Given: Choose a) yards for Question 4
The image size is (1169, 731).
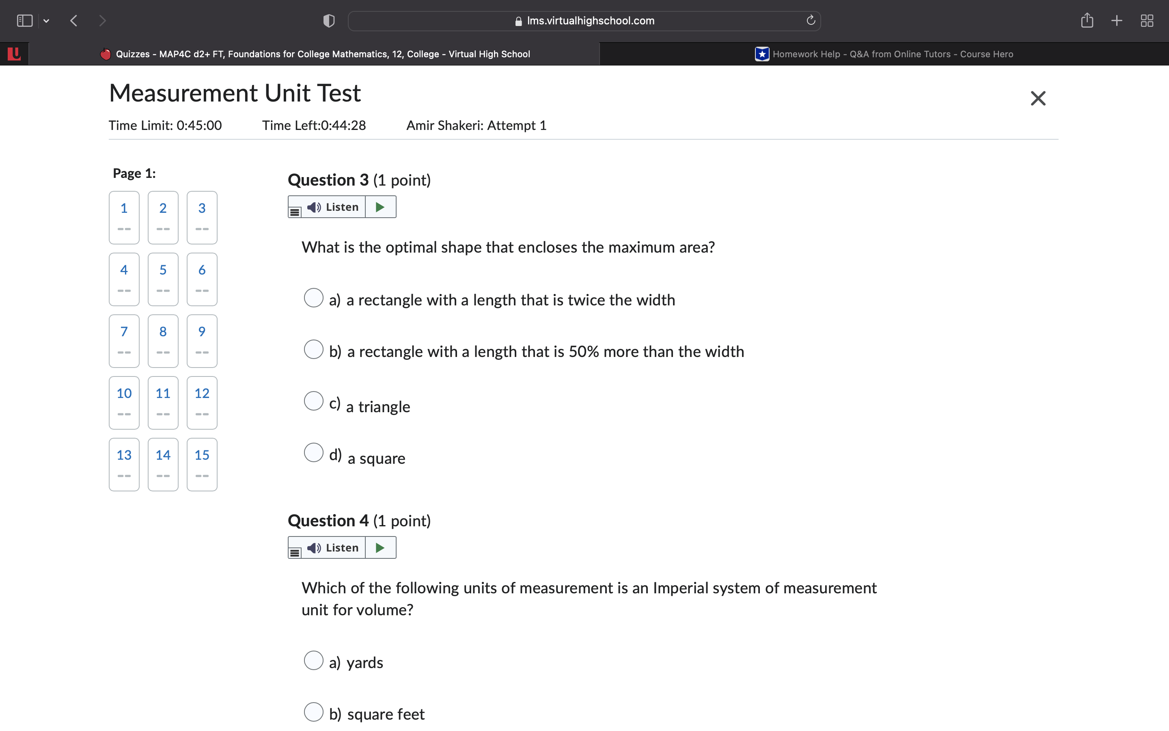Looking at the screenshot, I should (x=314, y=660).
